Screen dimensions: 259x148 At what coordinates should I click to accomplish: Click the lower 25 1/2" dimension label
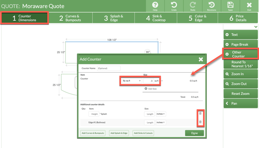[57, 85]
